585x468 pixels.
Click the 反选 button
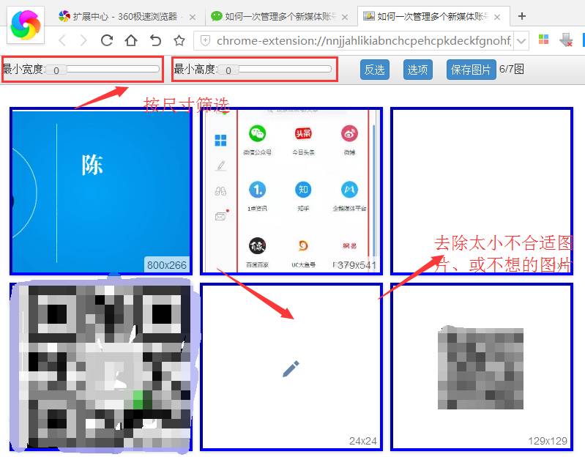coord(375,70)
